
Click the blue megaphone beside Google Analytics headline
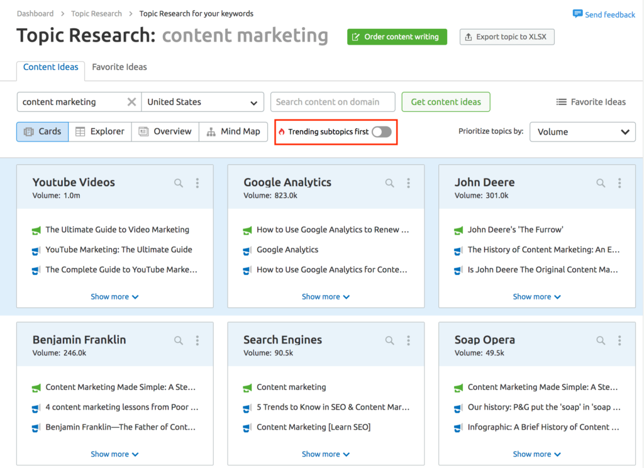[x=247, y=250]
